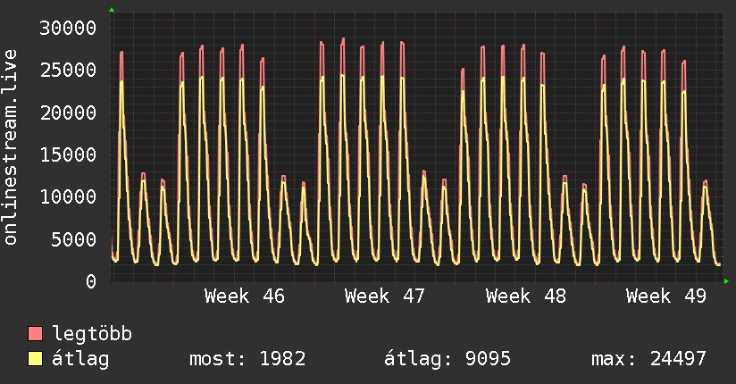
Task: Click the 15000 y-axis value
Action: 69,154
